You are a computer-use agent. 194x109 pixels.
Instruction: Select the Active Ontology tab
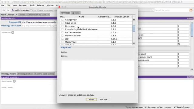pyautogui.click(x=8, y=15)
